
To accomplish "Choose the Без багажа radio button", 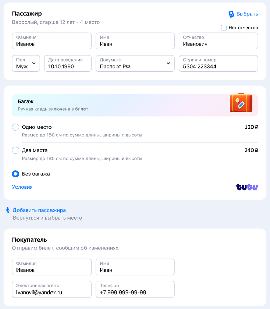I will click(15, 174).
